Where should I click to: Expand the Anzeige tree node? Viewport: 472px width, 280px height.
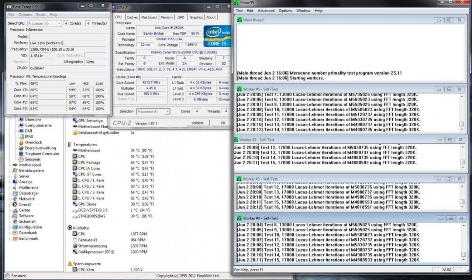(x=10, y=182)
